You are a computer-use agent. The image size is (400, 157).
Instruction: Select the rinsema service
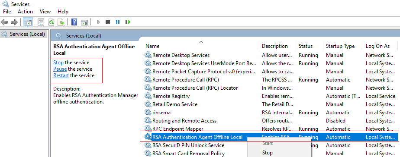271,112
